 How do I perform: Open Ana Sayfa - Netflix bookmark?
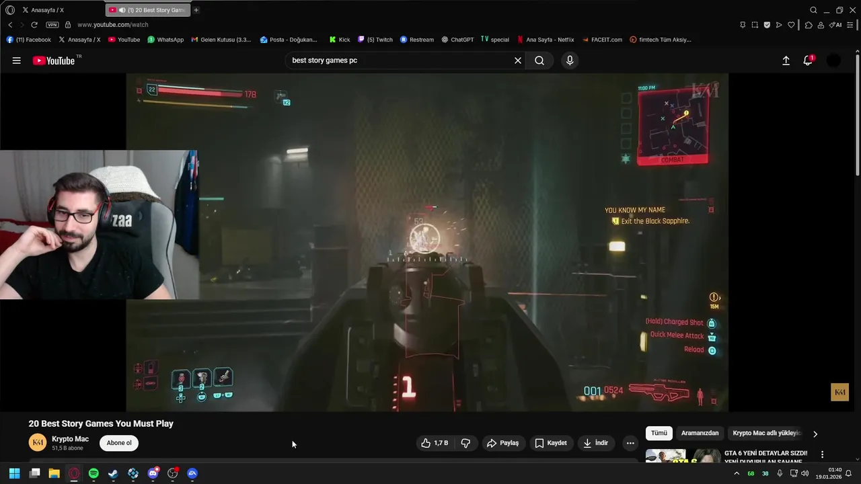(x=546, y=40)
